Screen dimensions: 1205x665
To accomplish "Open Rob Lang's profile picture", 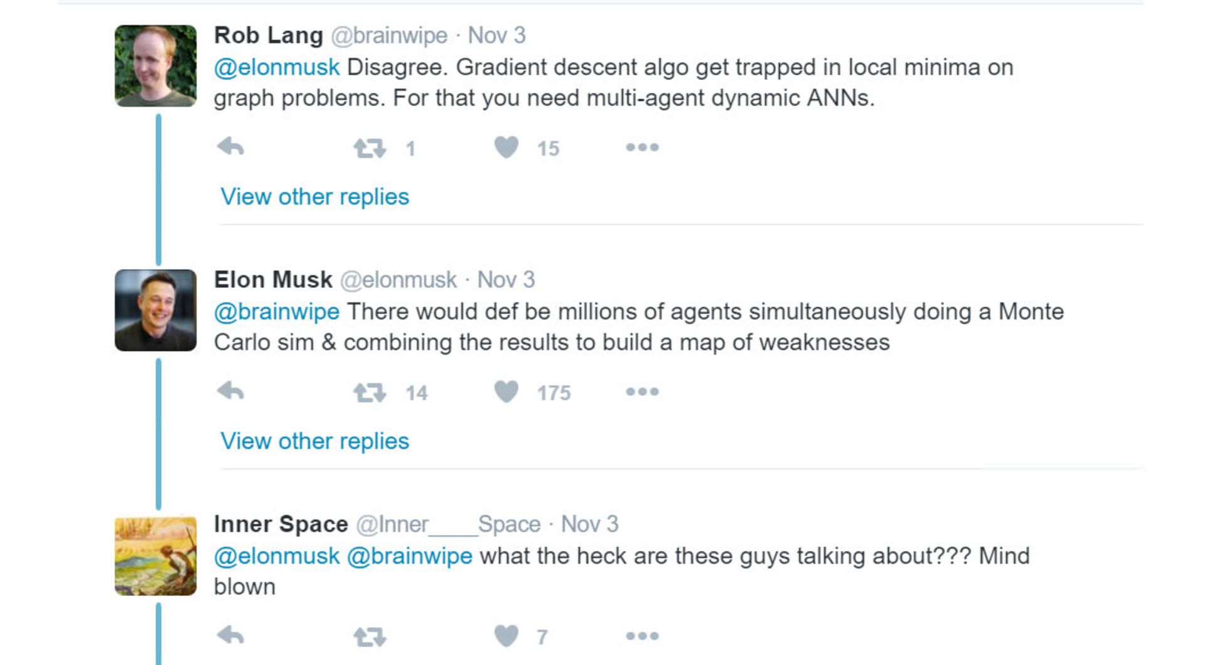I will (156, 66).
